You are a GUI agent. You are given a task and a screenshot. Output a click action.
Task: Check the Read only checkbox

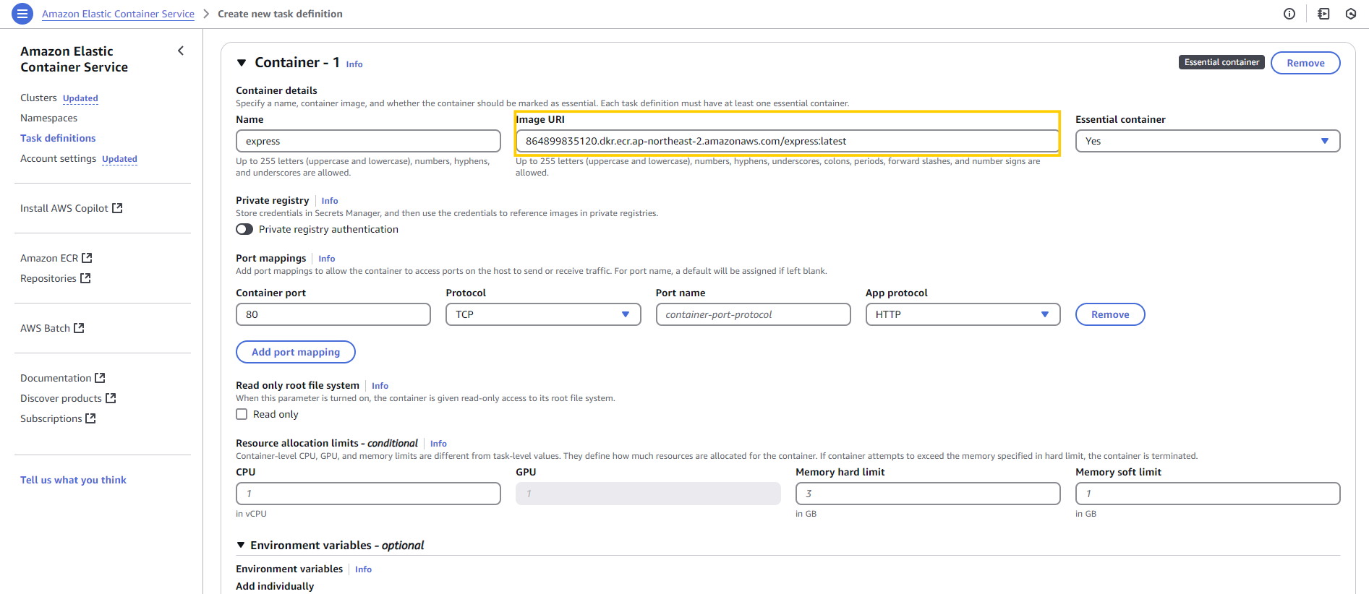pyautogui.click(x=242, y=414)
